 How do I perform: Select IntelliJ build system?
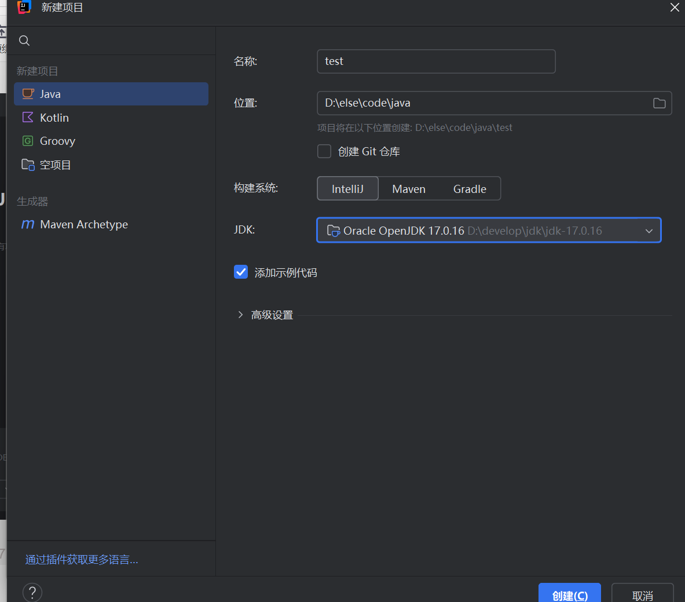(x=348, y=188)
